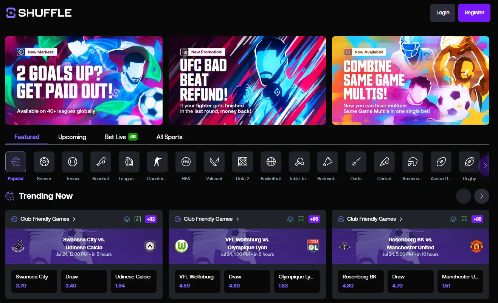Expand +85 markets on Wolfsburg match
The image size is (498, 303).
314,219
